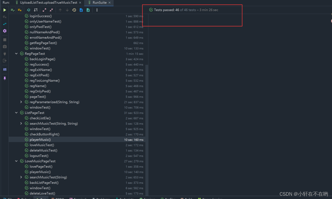332x199 pixels.
Task: Import tests from file
Action: tap(81, 10)
